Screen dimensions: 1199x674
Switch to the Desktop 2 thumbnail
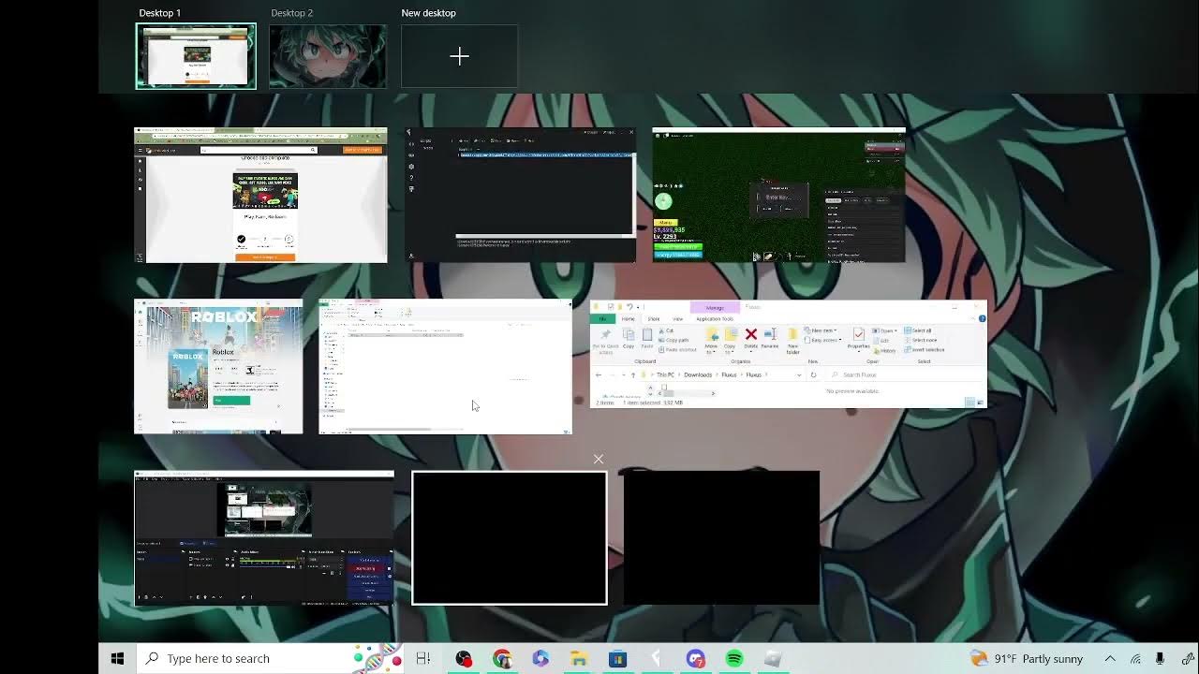pyautogui.click(x=328, y=56)
